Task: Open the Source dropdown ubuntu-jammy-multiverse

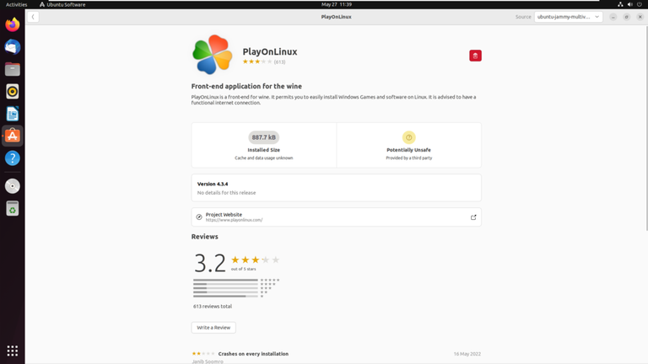Action: (568, 17)
